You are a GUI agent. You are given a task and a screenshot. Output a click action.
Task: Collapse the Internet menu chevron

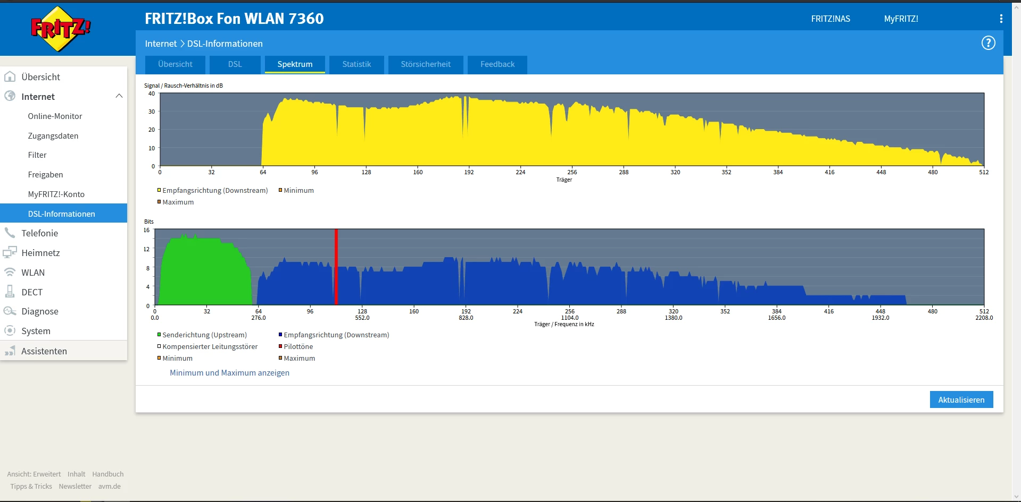(x=119, y=96)
